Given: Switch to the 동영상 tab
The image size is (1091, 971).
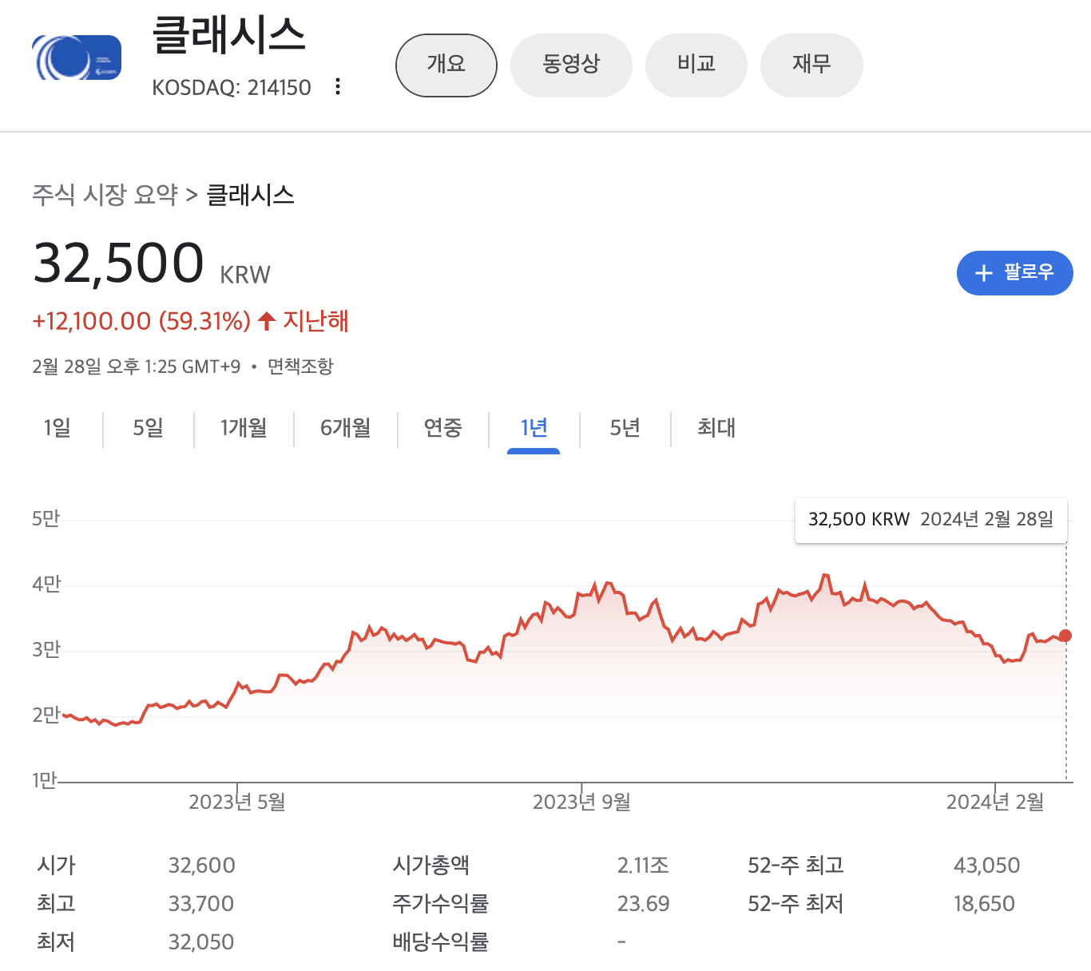Looking at the screenshot, I should tap(571, 65).
